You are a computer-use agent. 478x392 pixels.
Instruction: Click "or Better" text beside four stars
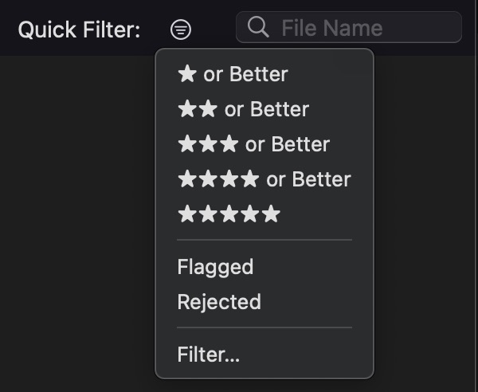pyautogui.click(x=308, y=179)
